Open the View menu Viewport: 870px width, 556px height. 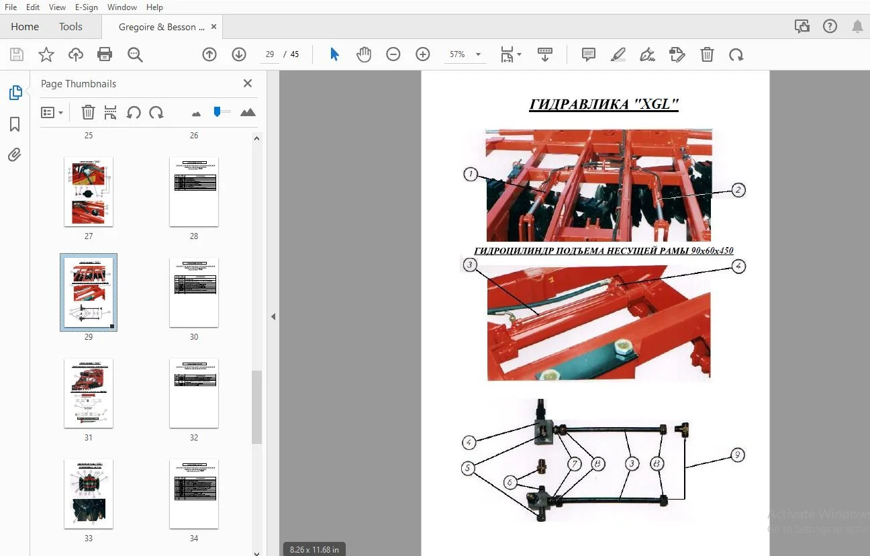pos(57,7)
